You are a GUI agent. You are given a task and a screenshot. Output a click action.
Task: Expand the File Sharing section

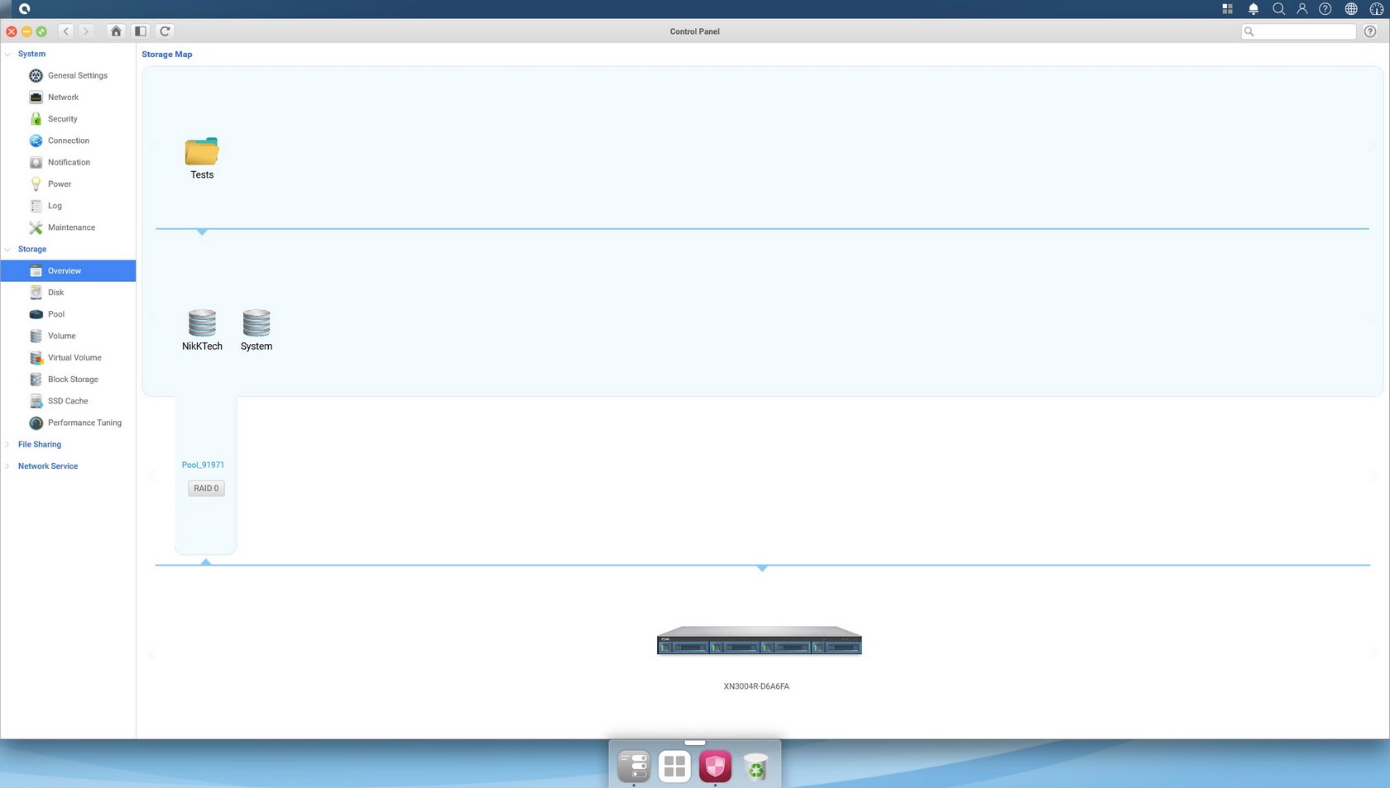7,445
